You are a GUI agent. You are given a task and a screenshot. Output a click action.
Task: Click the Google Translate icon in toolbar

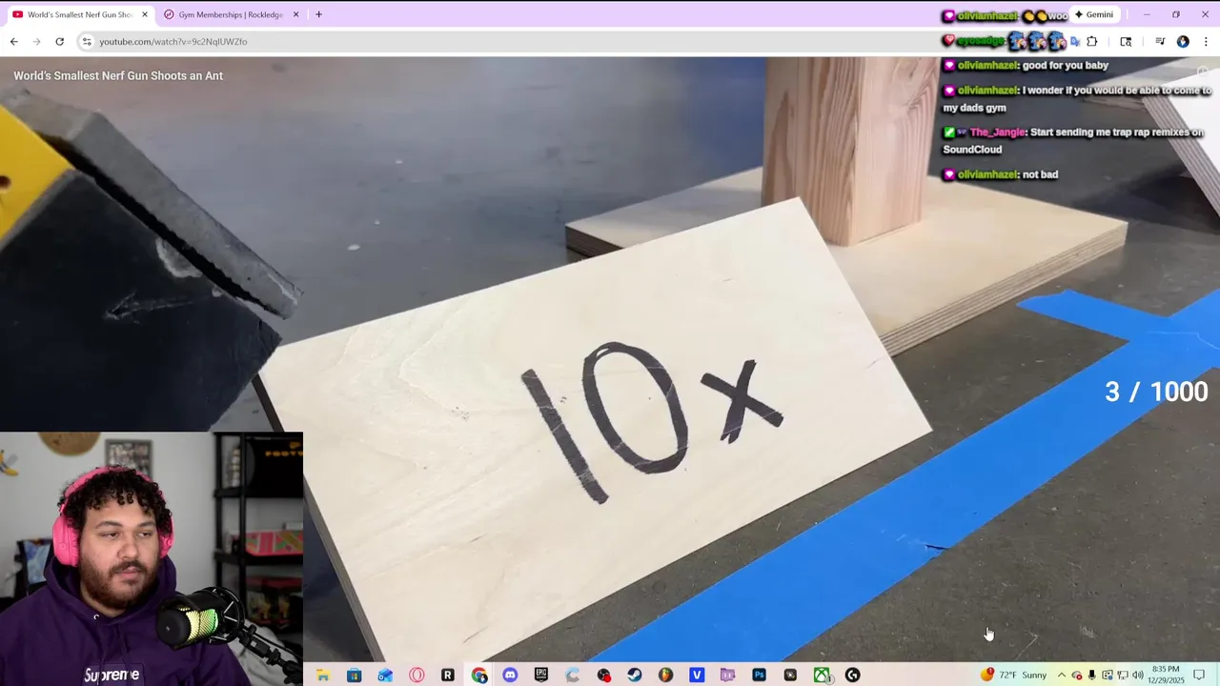click(x=1075, y=42)
